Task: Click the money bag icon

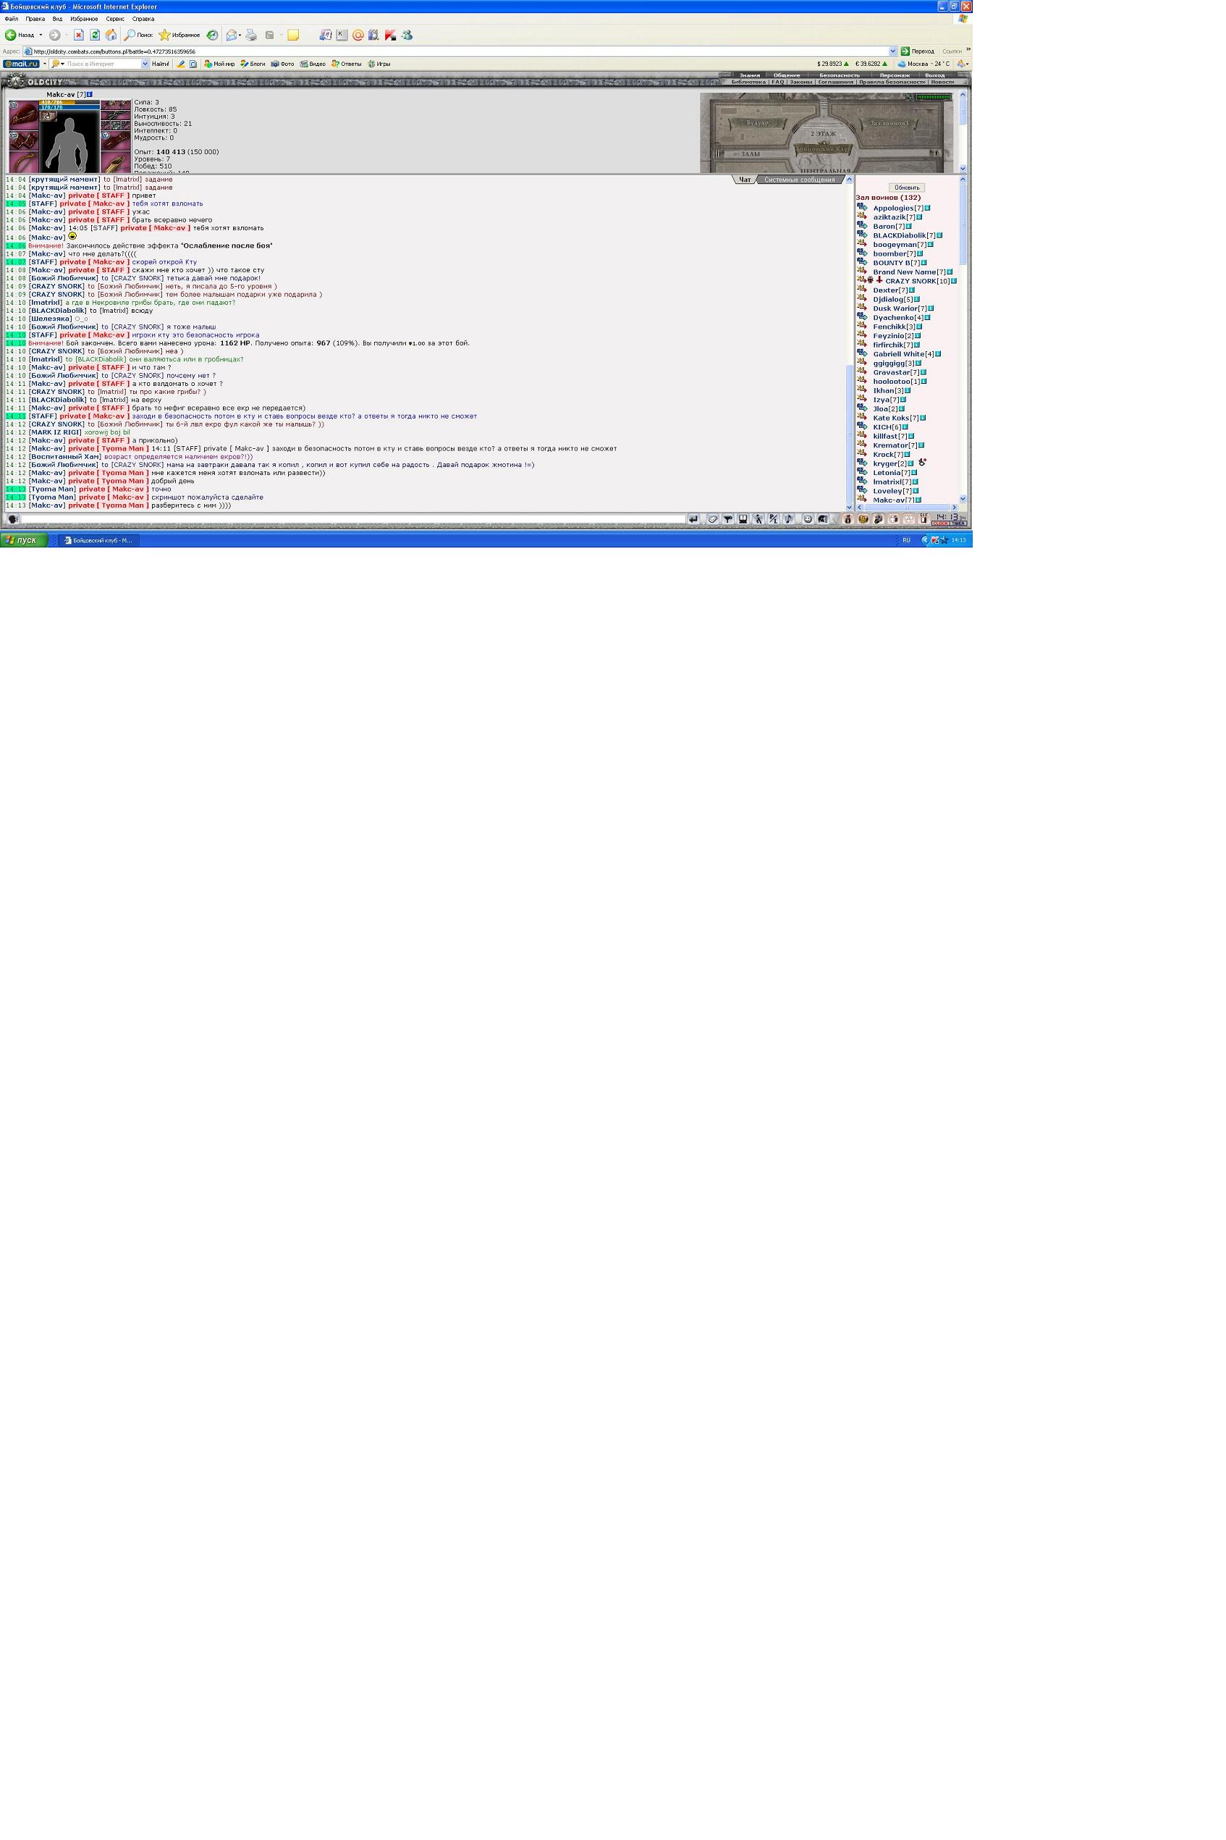Action: point(848,518)
